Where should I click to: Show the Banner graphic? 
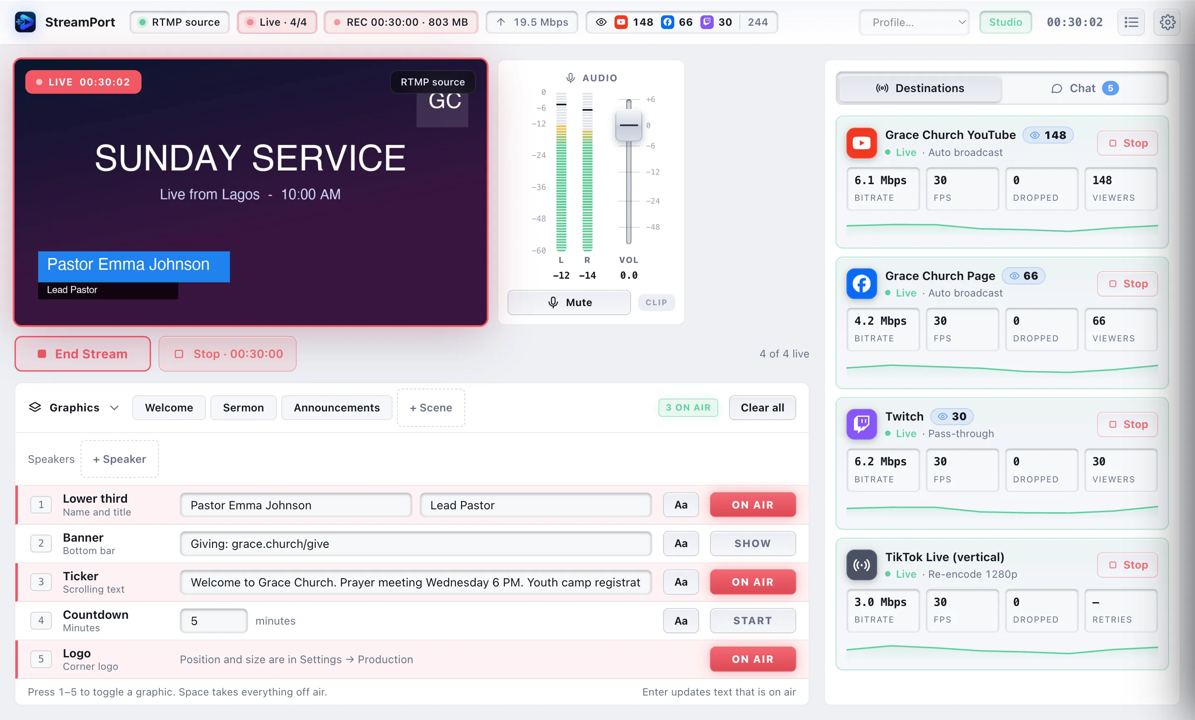click(753, 543)
